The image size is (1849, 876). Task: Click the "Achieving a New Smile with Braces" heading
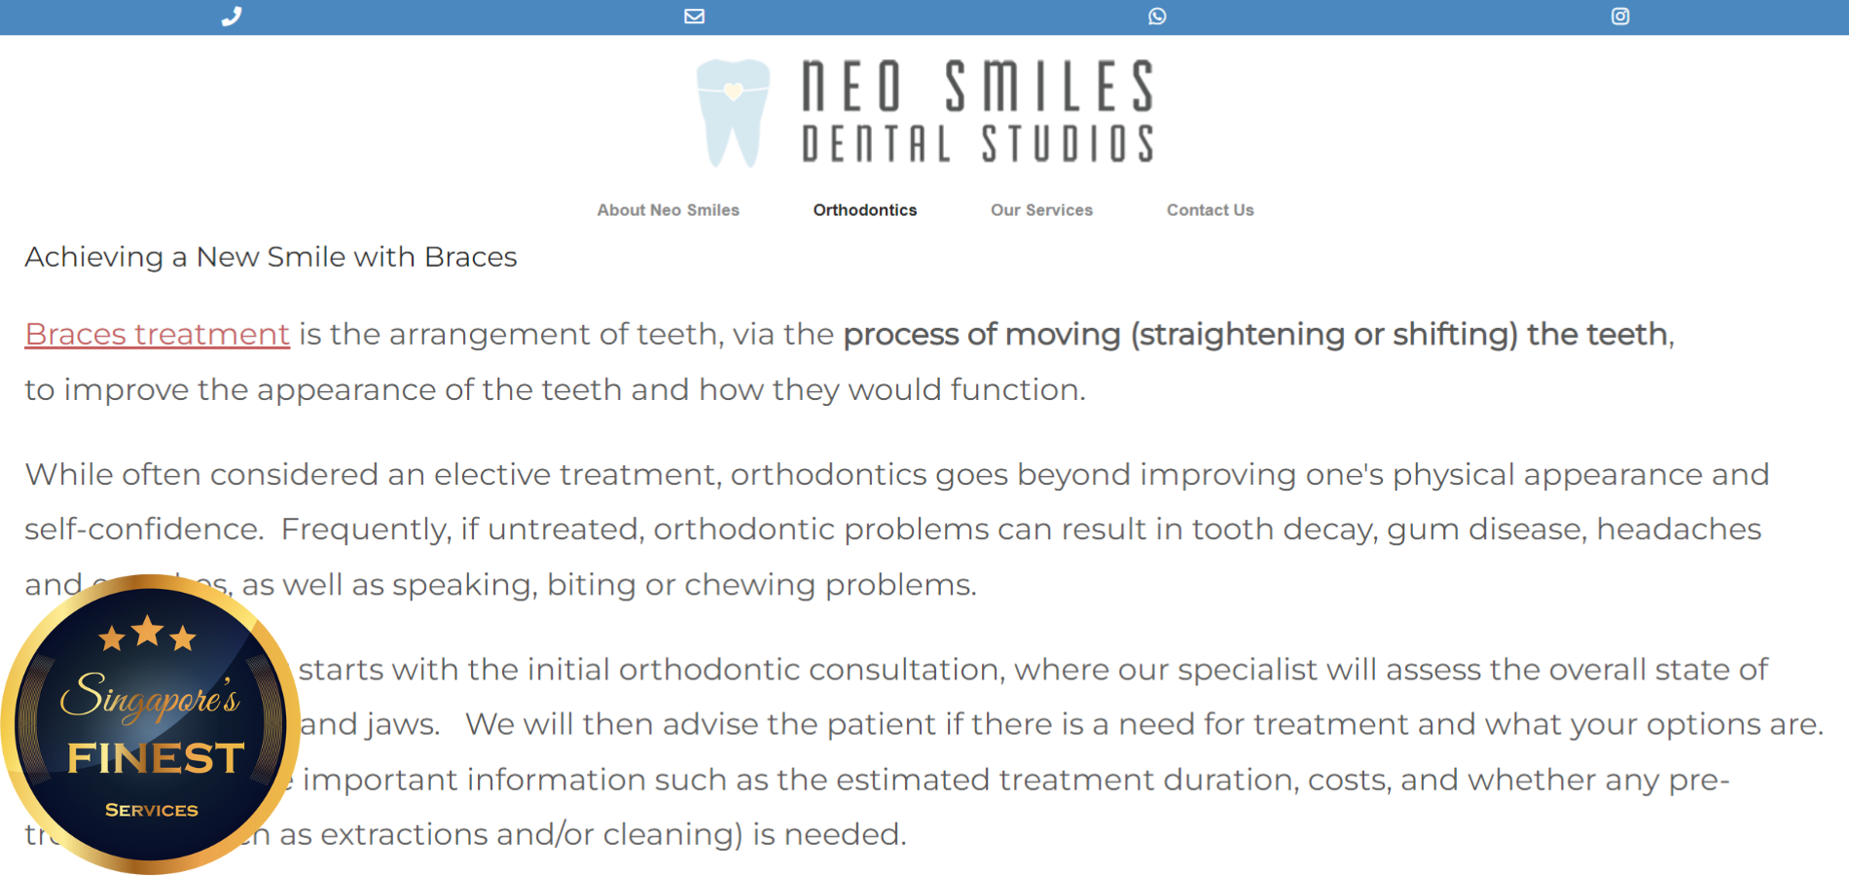271,257
